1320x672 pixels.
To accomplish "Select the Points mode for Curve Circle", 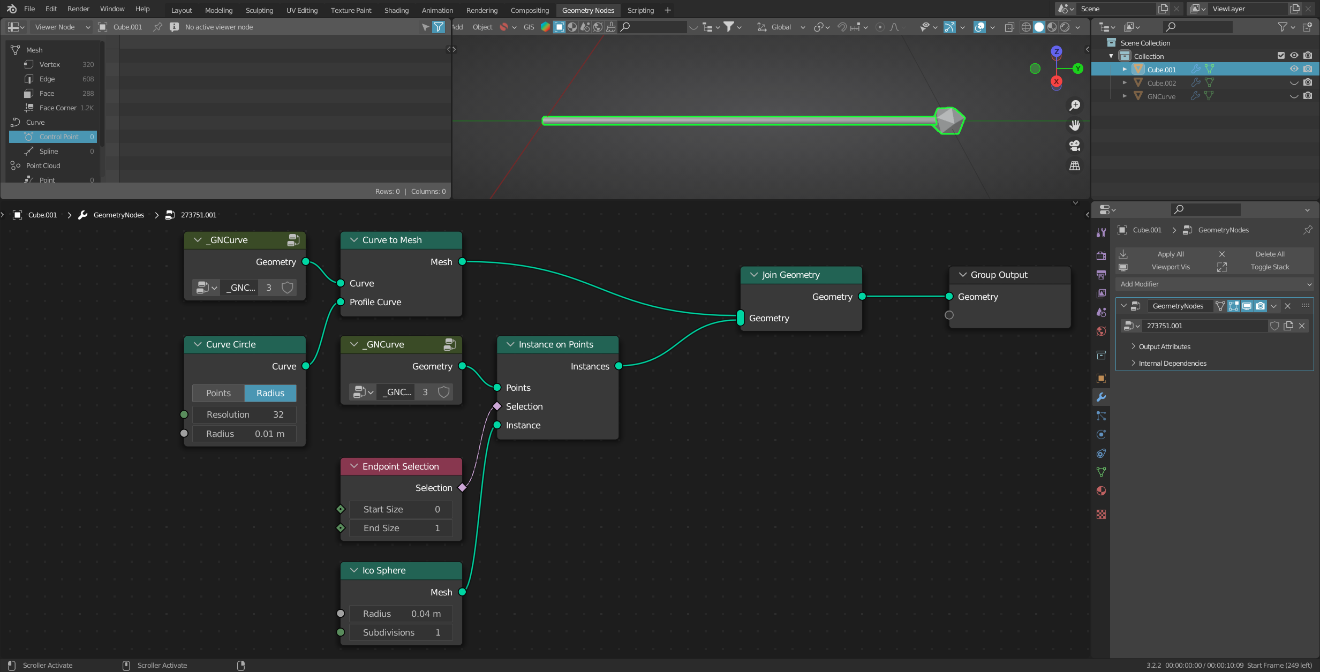I will 217,392.
